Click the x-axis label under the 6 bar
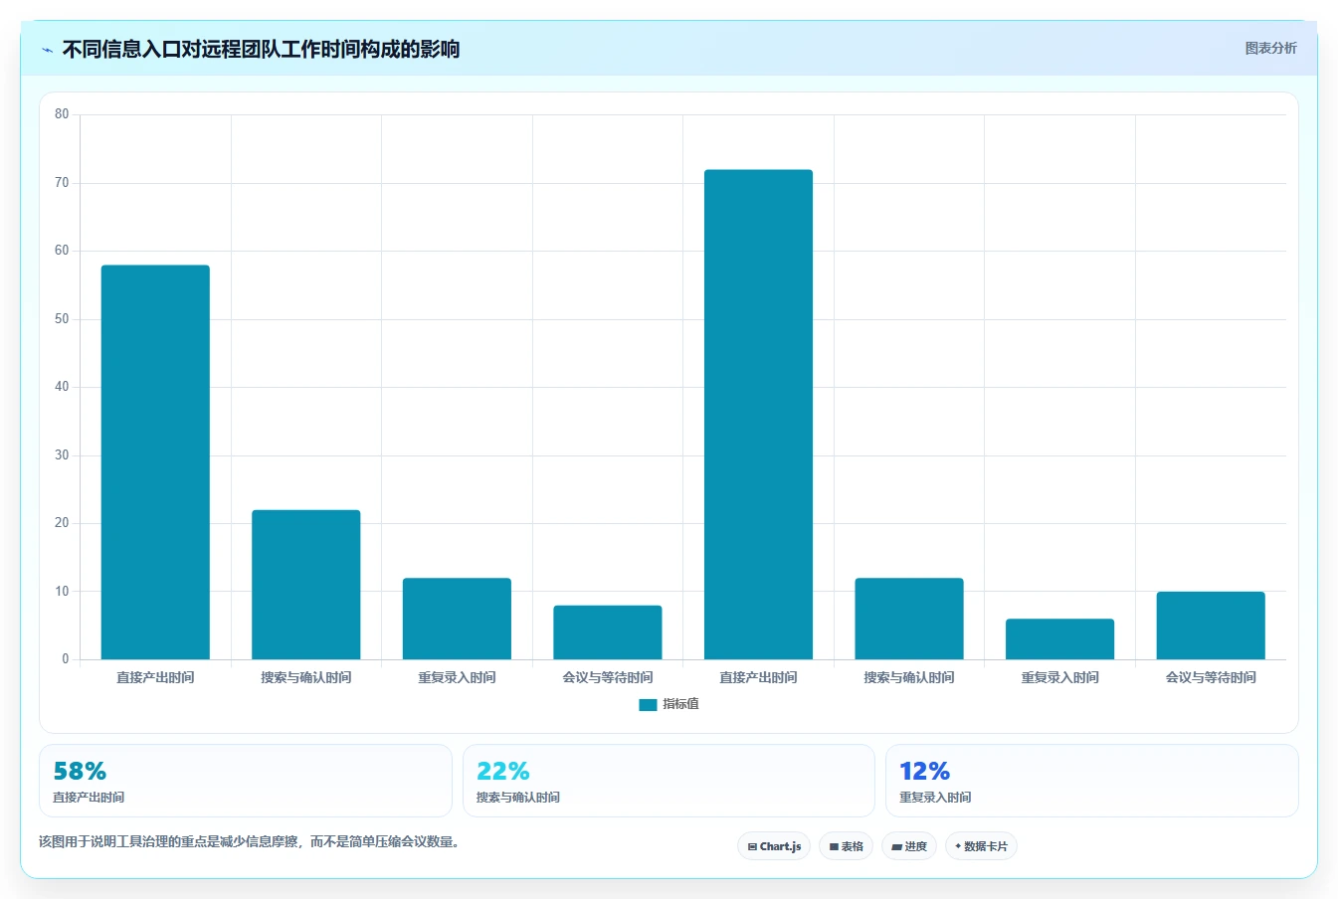The image size is (1338, 899). click(x=1059, y=677)
